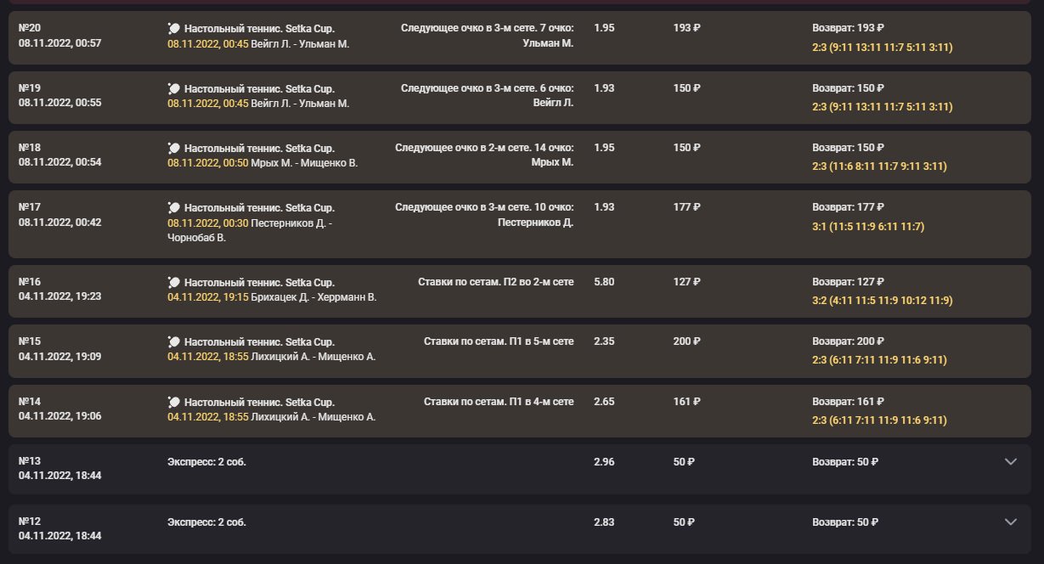The height and width of the screenshot is (564, 1044).
Task: Click table tennis icon in bet №15
Action: pyautogui.click(x=174, y=341)
